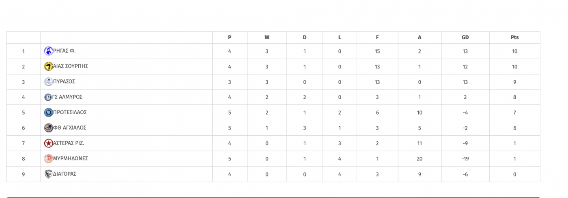Open the ΡΗΓΑΣ Φ. team name link
Image resolution: width=568 pixels, height=198 pixels.
coord(65,51)
